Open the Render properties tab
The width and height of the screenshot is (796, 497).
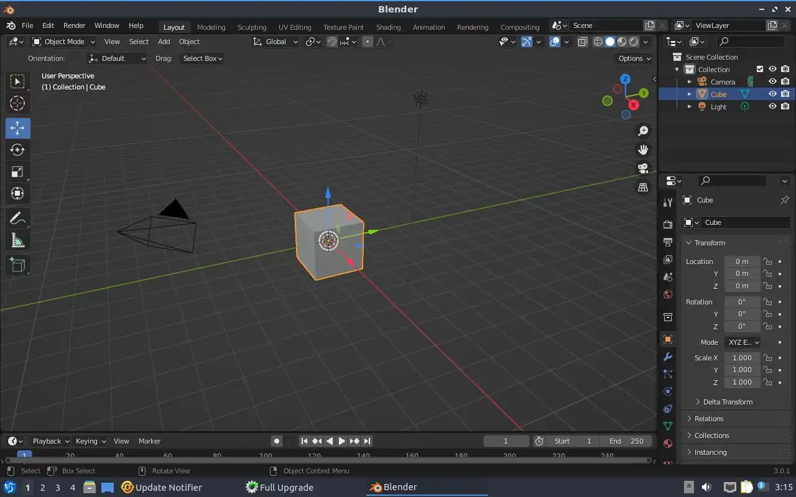(x=668, y=224)
